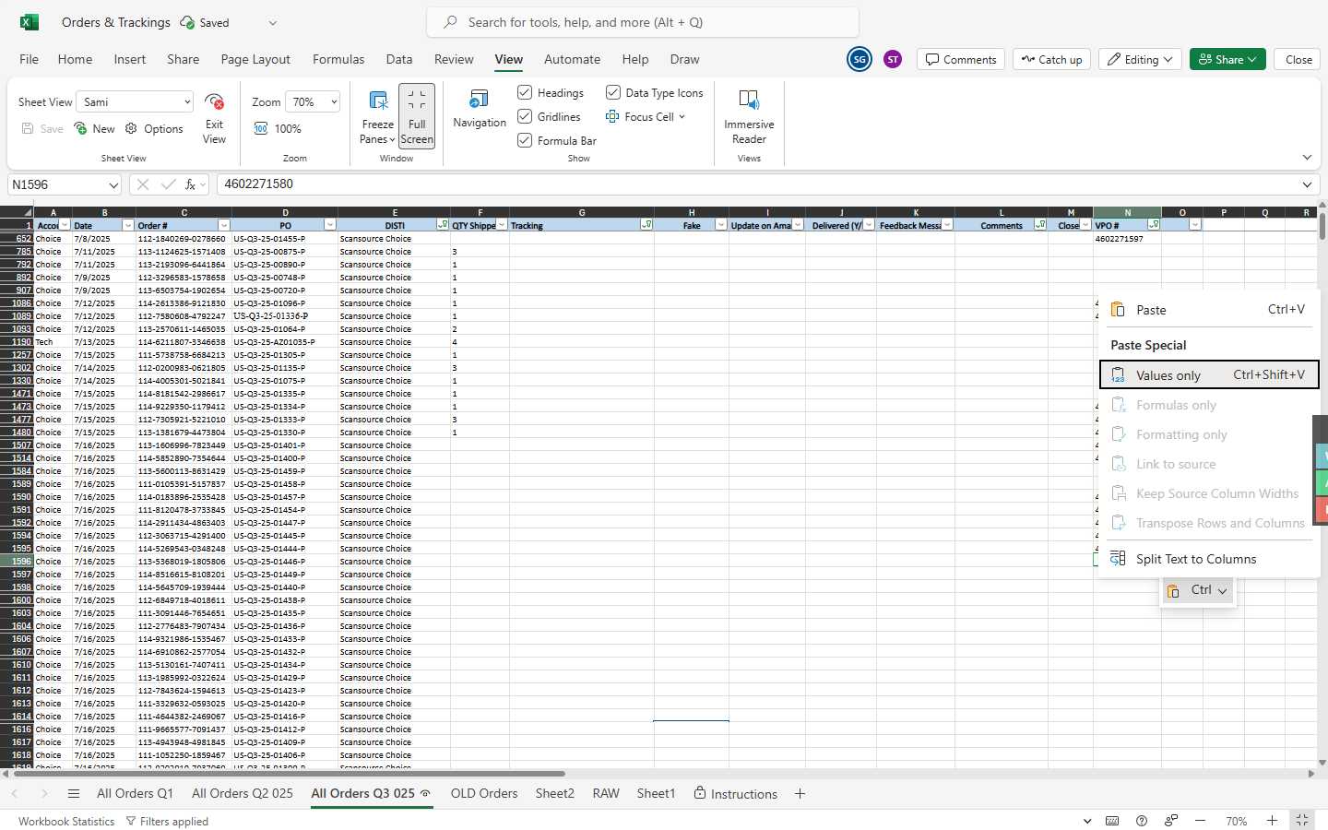Click the Split Text to Columns icon
The height and width of the screenshot is (830, 1328).
pos(1118,559)
